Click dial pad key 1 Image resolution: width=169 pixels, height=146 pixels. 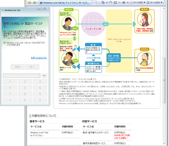point(10,82)
